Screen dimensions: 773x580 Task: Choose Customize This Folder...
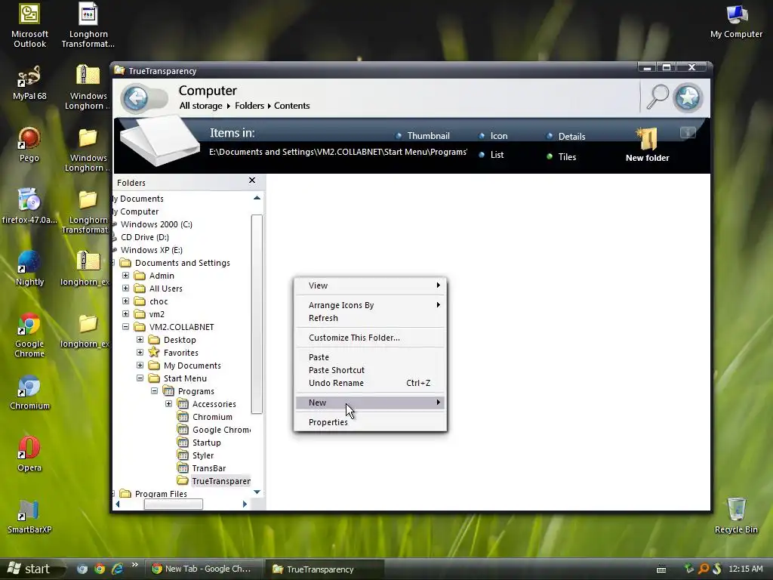pos(370,338)
